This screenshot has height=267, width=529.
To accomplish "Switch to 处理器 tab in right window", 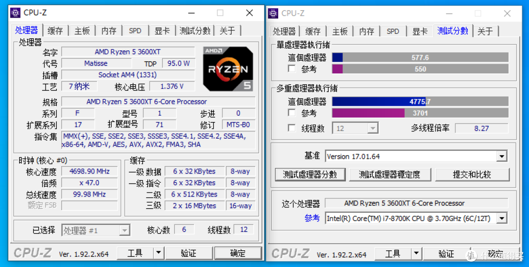I will pyautogui.click(x=284, y=31).
